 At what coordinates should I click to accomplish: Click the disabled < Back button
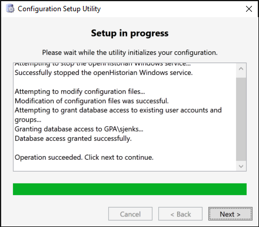(x=180, y=214)
